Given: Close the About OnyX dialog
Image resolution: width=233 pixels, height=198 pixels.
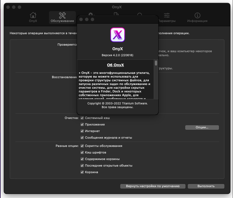Looking at the screenshot, I should point(81,19).
